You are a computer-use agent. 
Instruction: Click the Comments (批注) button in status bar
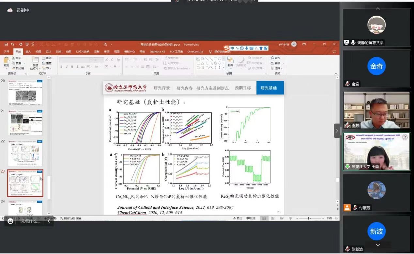tap(251, 218)
